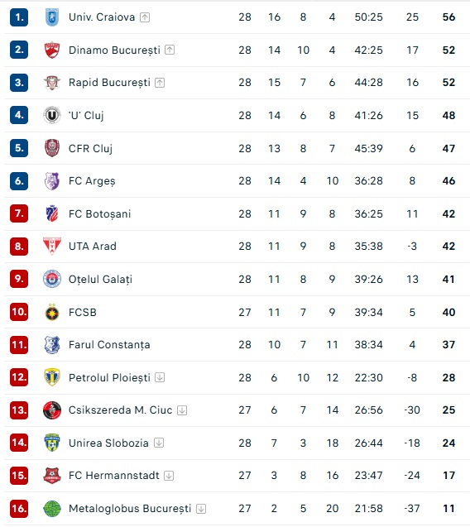Click the Dinamo București club crest
This screenshot has height=527, width=470.
52,50
